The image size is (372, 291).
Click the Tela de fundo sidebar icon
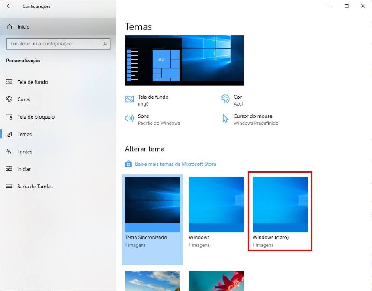[x=9, y=82]
